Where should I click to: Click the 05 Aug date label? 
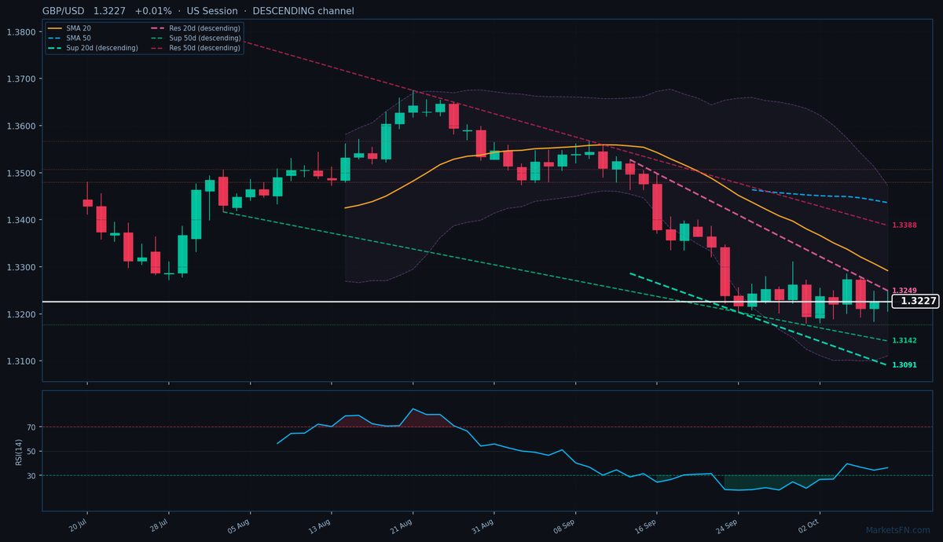(x=240, y=526)
